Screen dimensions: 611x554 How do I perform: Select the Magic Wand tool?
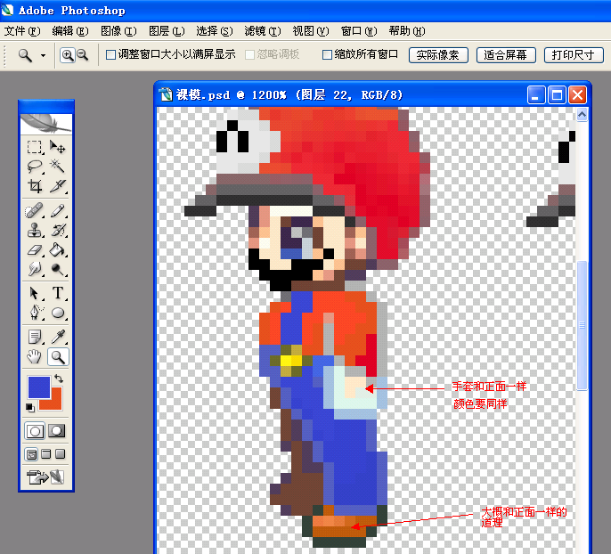tap(57, 167)
